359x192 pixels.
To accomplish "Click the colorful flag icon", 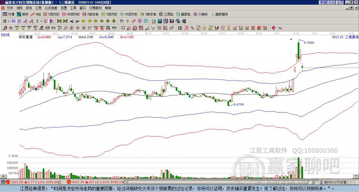I will [x=52, y=21].
